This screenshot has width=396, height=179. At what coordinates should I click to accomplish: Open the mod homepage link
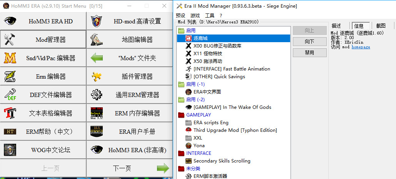click(361, 47)
